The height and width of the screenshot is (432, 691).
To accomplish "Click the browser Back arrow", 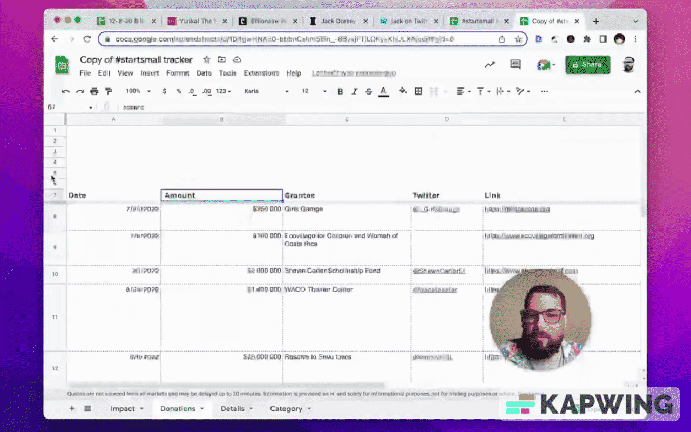I will pos(55,39).
